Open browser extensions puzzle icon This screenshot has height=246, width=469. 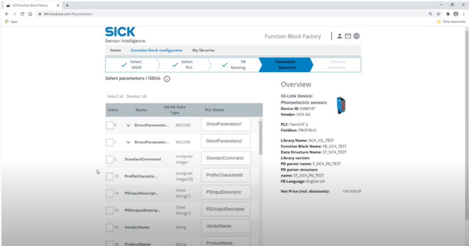[x=448, y=14]
